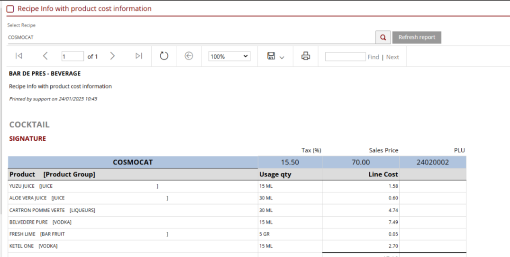Click the current page number field

[x=73, y=56]
